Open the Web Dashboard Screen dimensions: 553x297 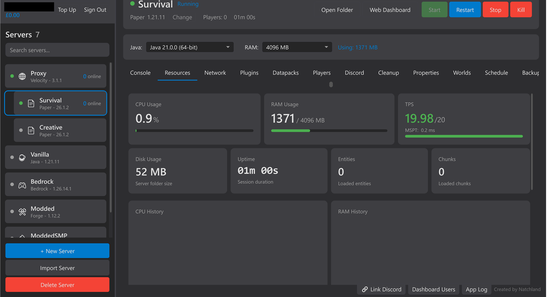[x=389, y=10]
